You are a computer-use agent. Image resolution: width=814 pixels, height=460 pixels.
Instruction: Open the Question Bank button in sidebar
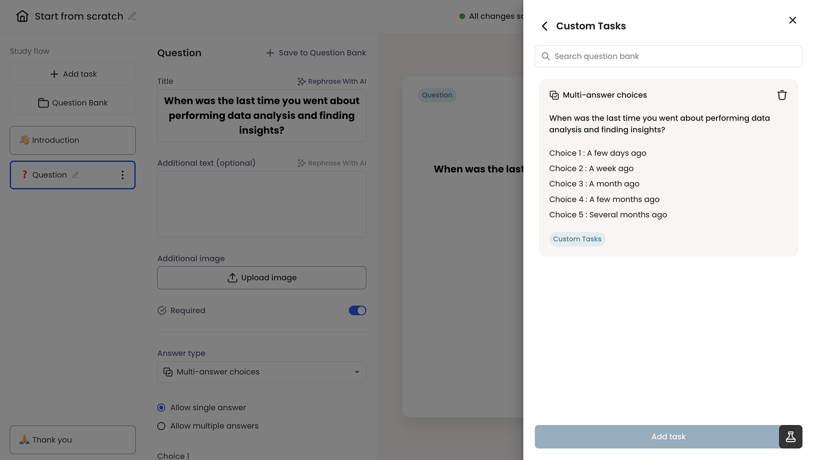coord(73,103)
